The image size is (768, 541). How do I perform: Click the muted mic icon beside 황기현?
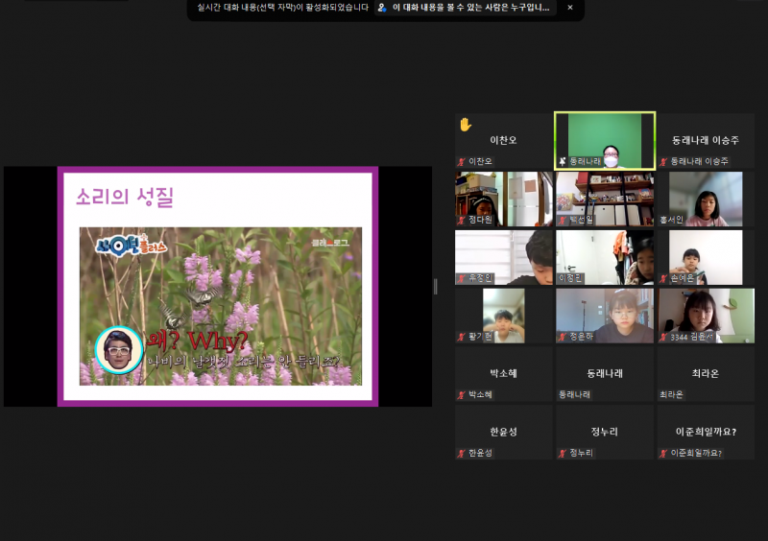click(x=461, y=337)
